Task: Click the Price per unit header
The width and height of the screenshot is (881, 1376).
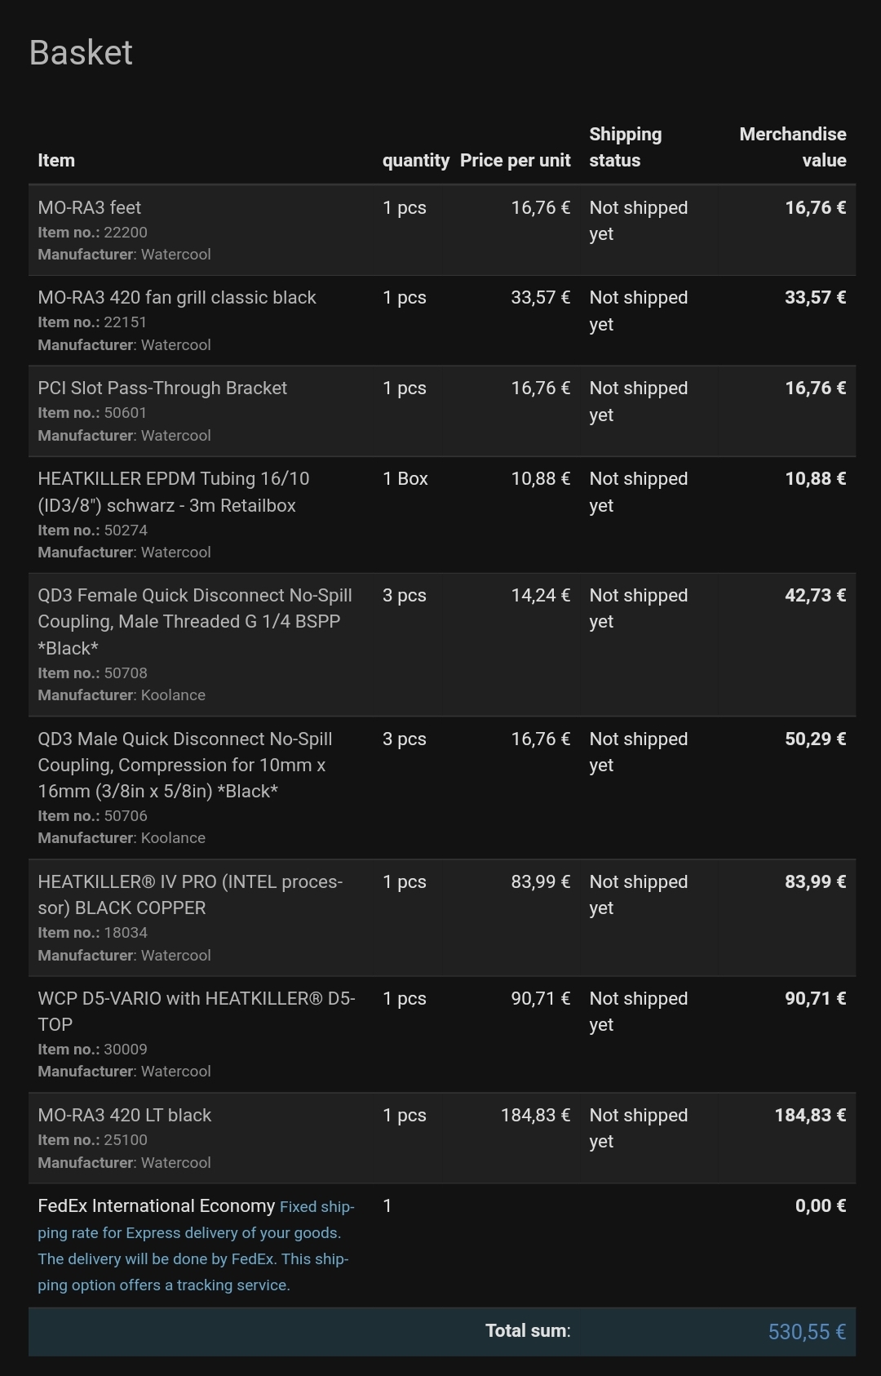Action: (515, 161)
